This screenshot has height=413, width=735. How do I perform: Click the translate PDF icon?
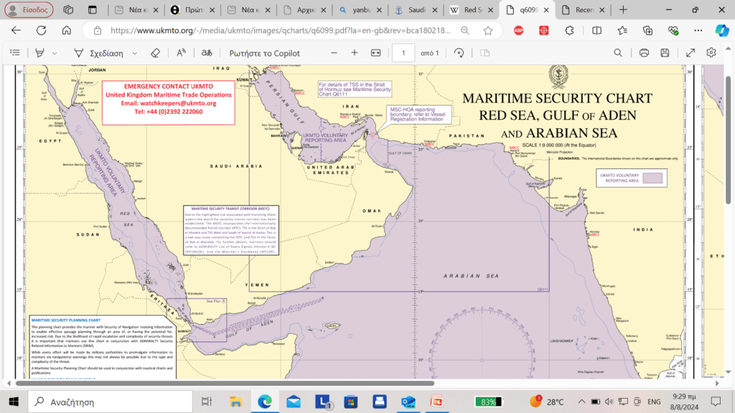pos(207,53)
